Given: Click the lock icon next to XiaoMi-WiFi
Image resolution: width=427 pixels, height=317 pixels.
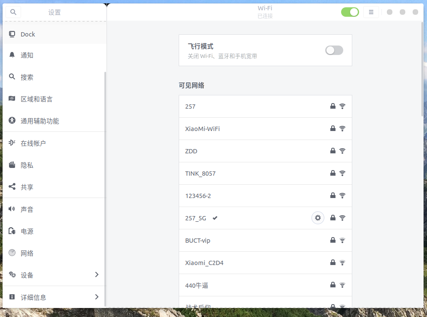Looking at the screenshot, I should point(332,128).
